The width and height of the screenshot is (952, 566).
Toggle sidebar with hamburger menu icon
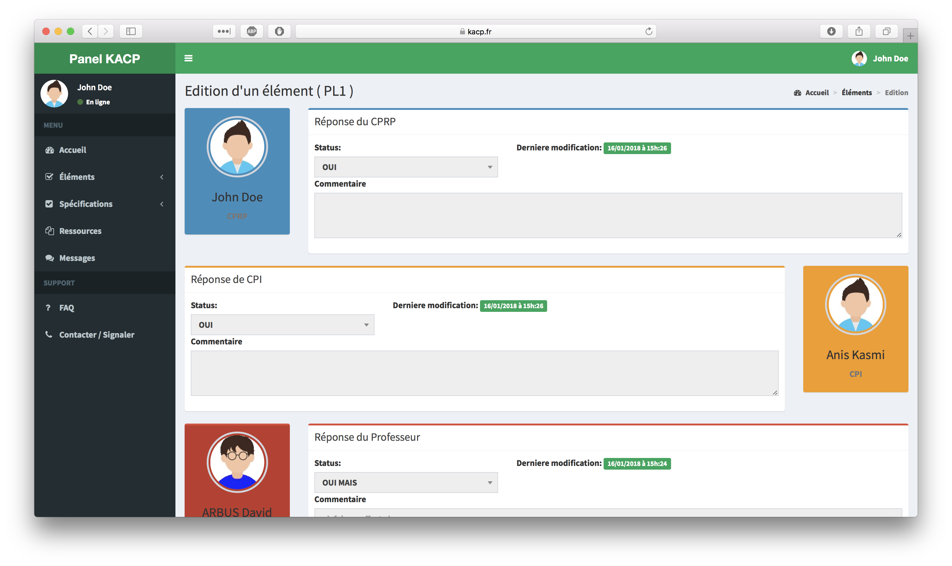point(188,58)
